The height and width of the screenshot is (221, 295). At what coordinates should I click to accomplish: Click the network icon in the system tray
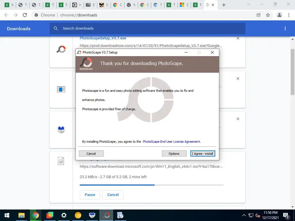[x=251, y=215]
